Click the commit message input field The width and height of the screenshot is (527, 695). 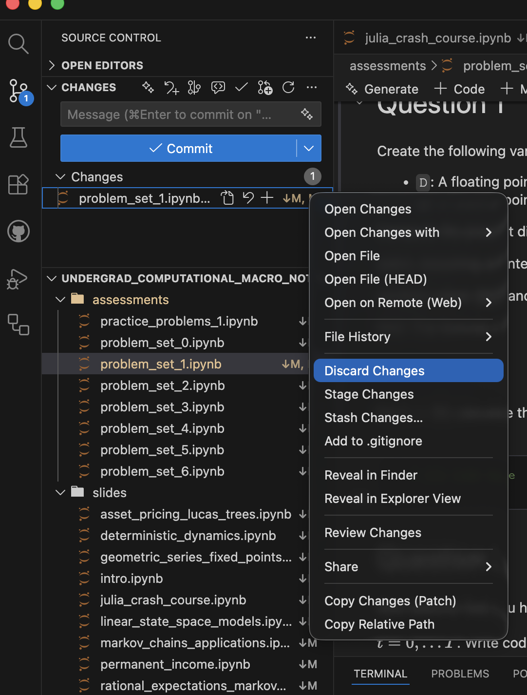(180, 115)
